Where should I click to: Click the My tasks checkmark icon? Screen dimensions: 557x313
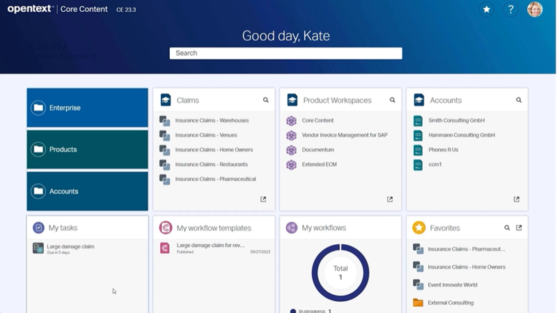point(39,227)
